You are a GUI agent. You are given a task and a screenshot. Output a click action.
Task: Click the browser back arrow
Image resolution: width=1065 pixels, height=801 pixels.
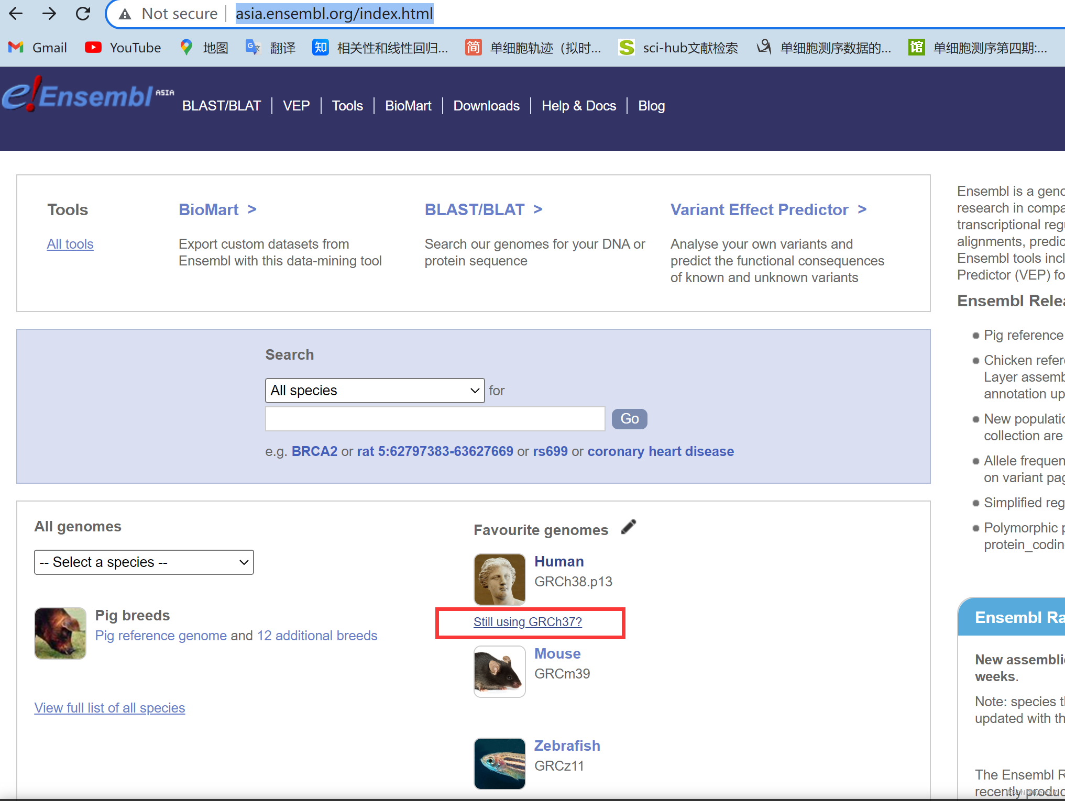[16, 14]
